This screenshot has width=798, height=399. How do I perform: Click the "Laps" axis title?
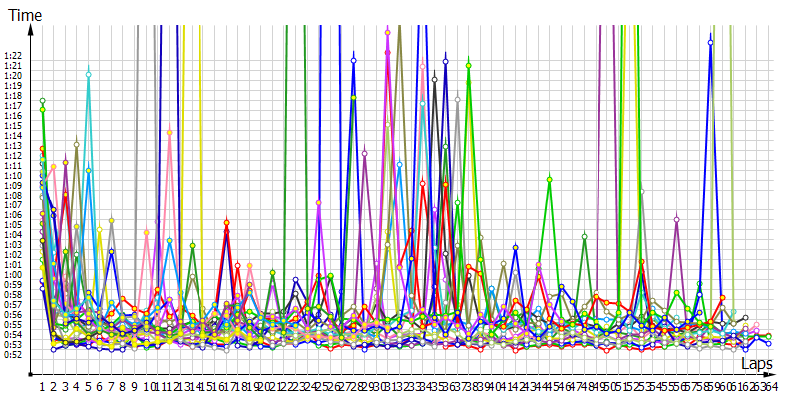pos(756,365)
